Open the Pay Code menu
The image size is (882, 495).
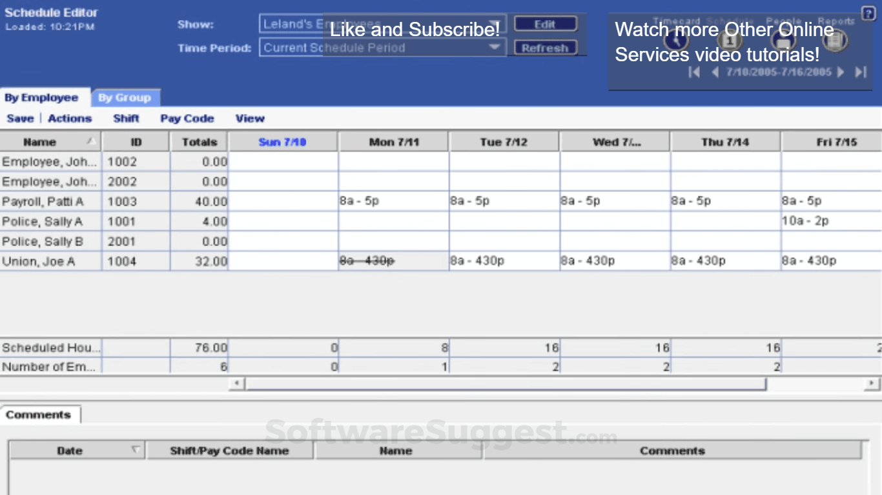(187, 118)
